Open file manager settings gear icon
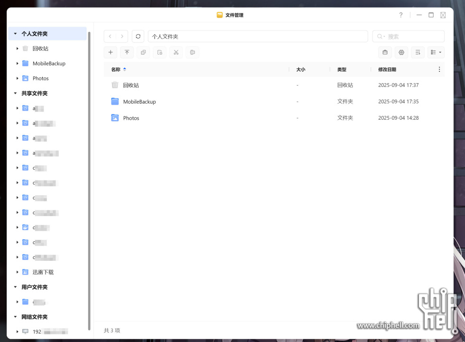 401,52
